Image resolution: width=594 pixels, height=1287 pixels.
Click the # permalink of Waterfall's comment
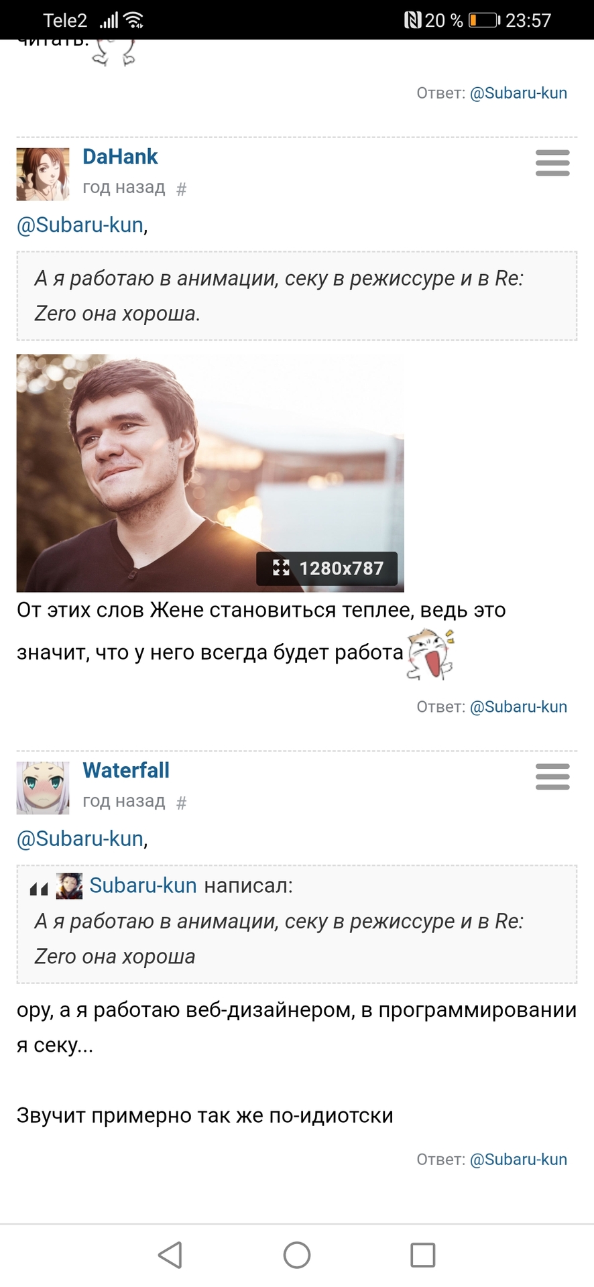[181, 803]
